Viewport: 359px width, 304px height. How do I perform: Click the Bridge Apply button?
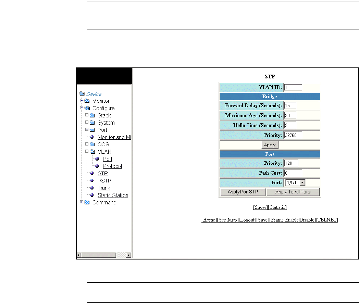(x=270, y=145)
